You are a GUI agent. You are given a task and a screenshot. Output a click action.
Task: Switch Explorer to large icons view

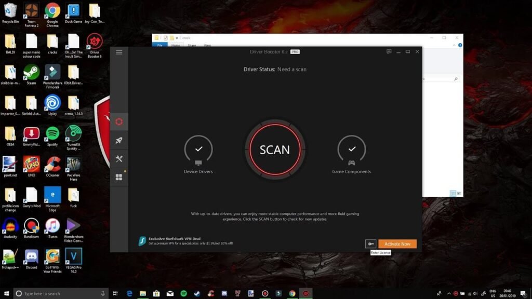459,193
